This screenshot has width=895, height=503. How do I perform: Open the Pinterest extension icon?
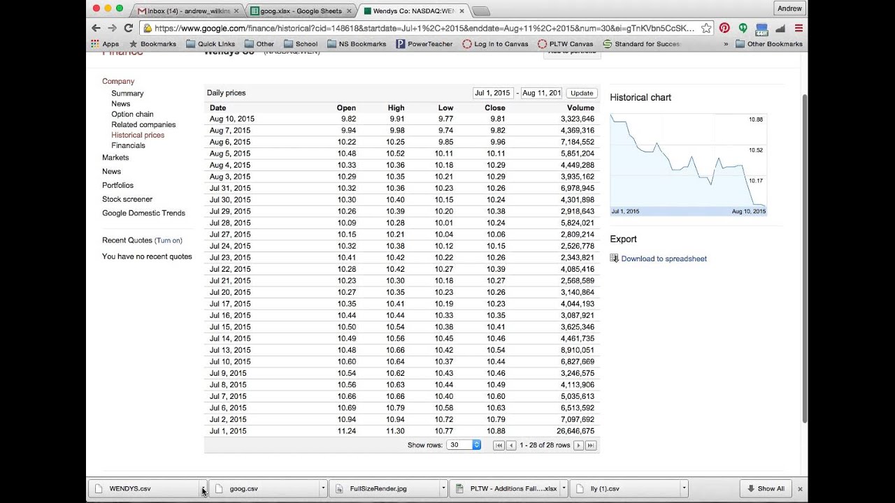724,28
